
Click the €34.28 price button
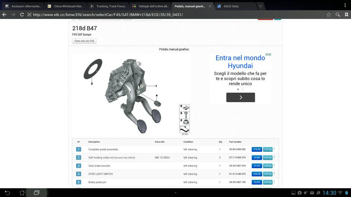257,174
